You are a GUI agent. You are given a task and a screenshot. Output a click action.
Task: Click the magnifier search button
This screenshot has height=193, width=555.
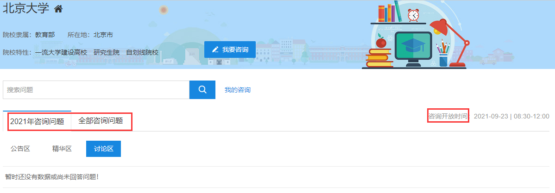tap(202, 90)
